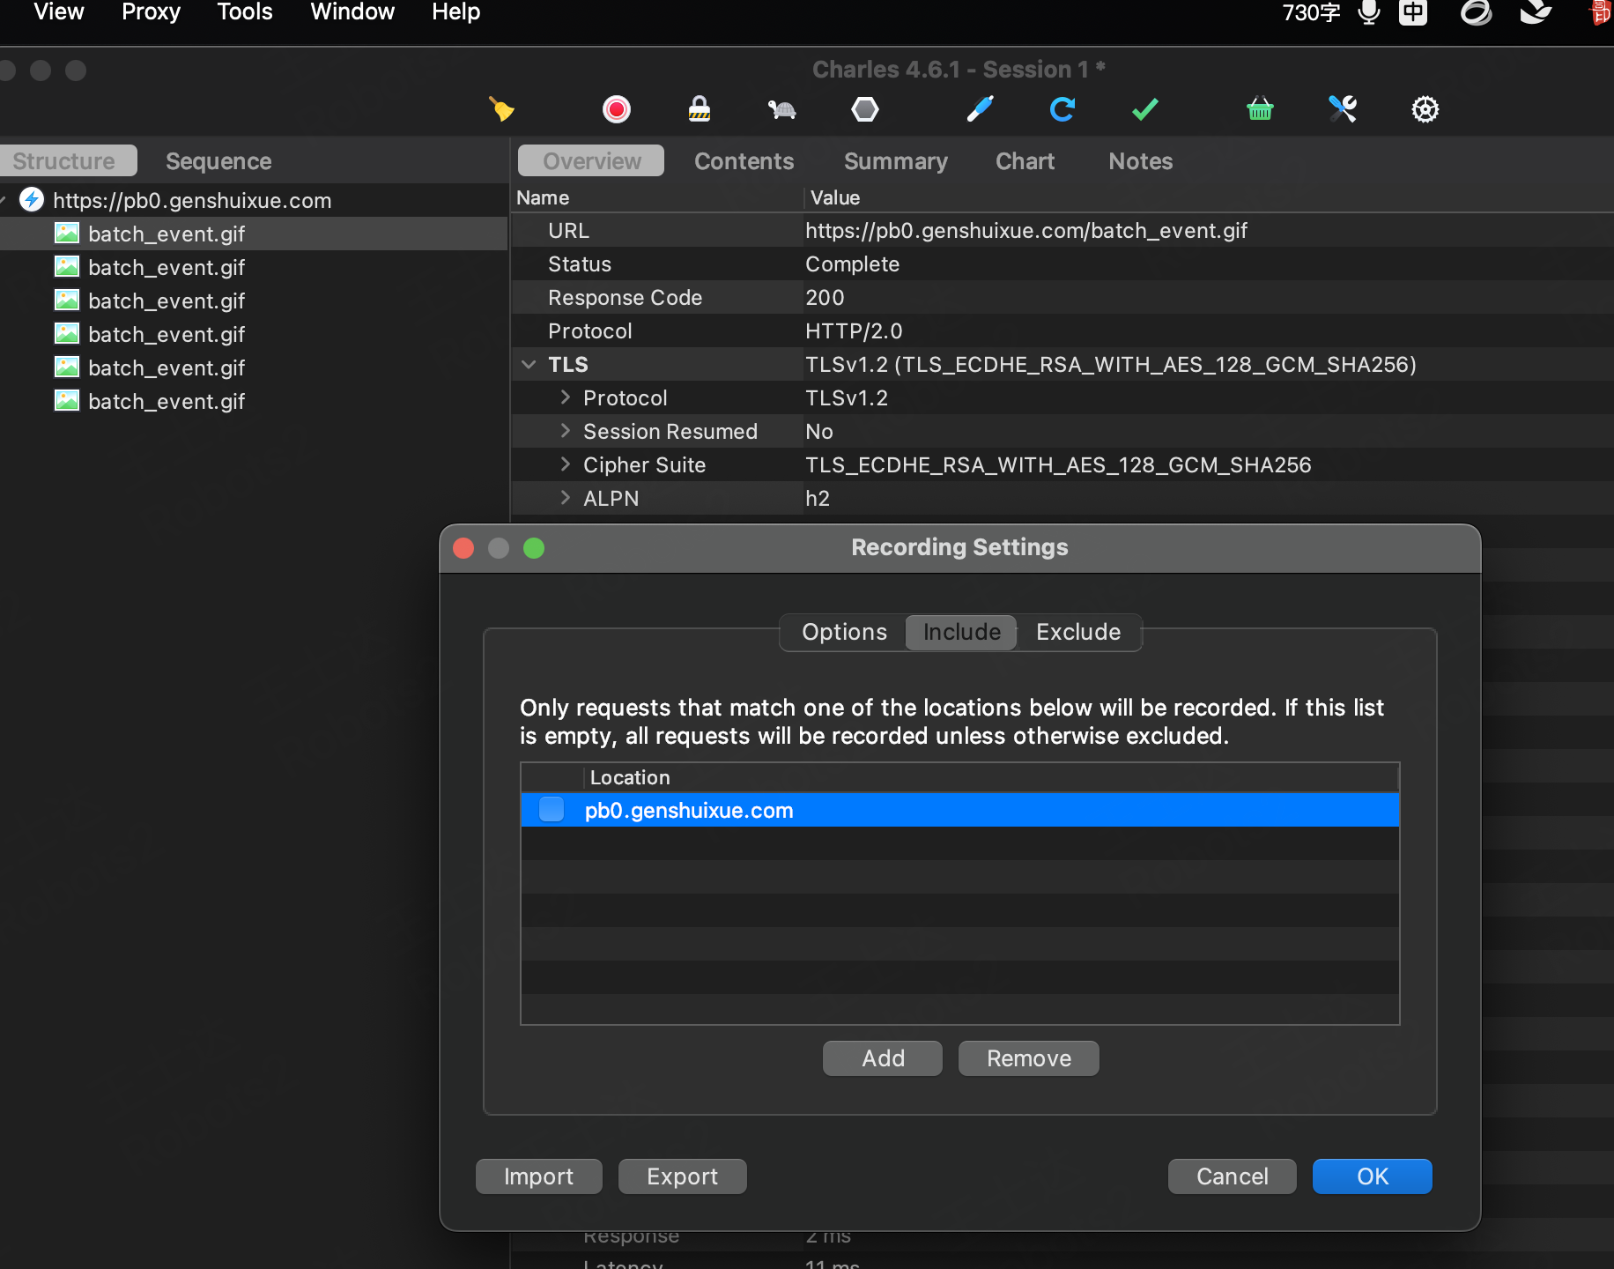Viewport: 1614px width, 1269px height.
Task: Toggle SSL proxying padlock icon
Action: point(700,109)
